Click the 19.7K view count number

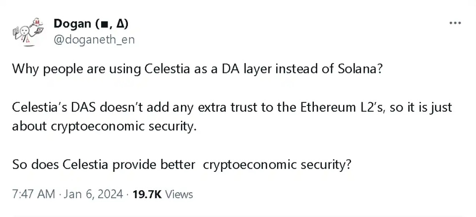(x=147, y=194)
